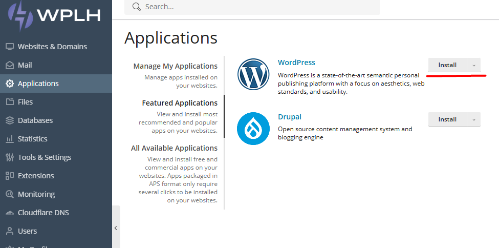
Task: Click the WordPress description text
Action: [351, 84]
